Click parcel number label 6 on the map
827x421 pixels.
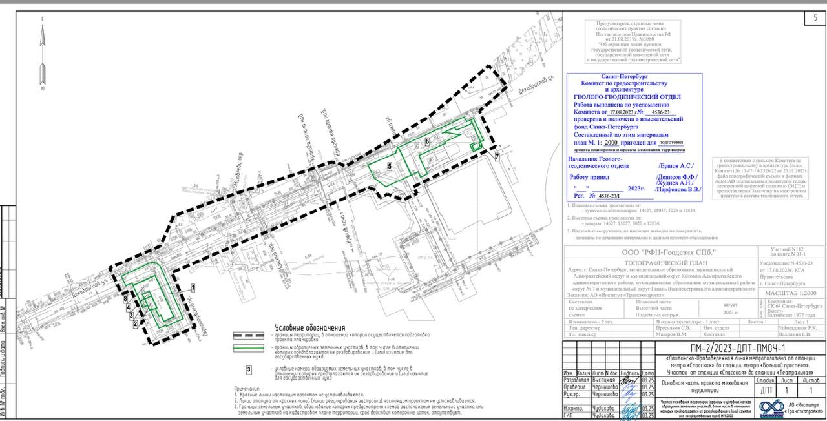tap(427, 141)
